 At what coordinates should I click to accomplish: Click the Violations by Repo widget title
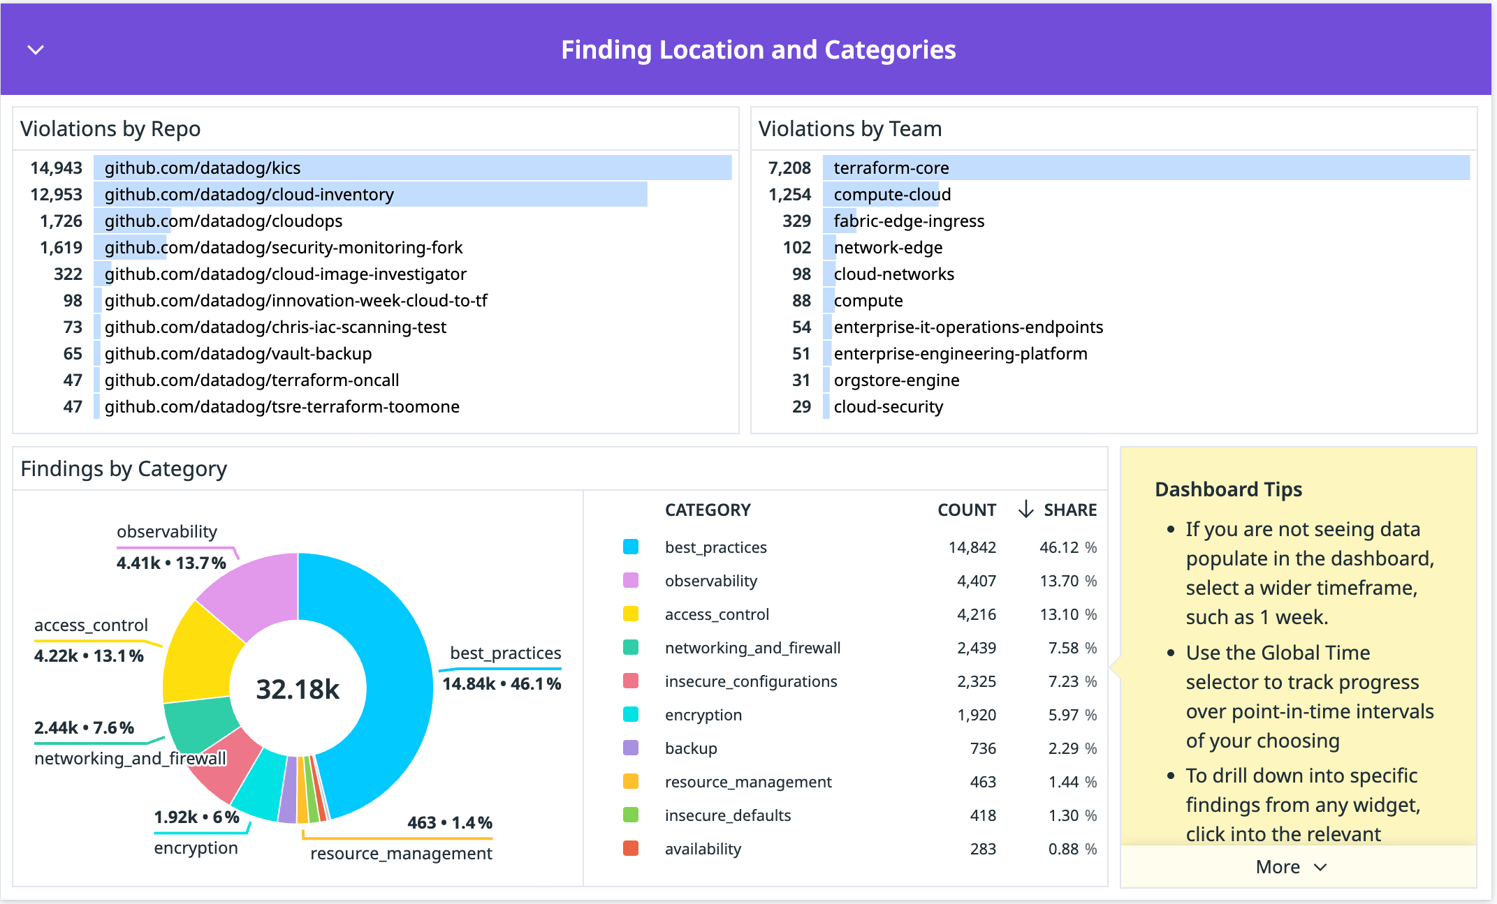click(111, 128)
